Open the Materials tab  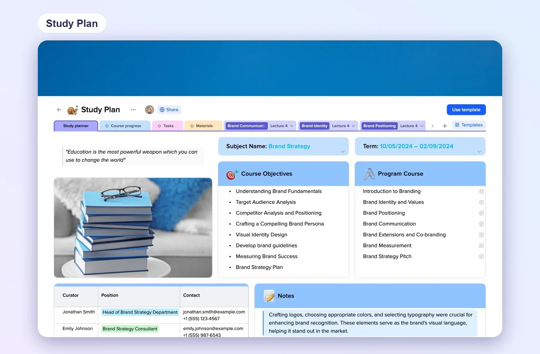[x=204, y=126]
